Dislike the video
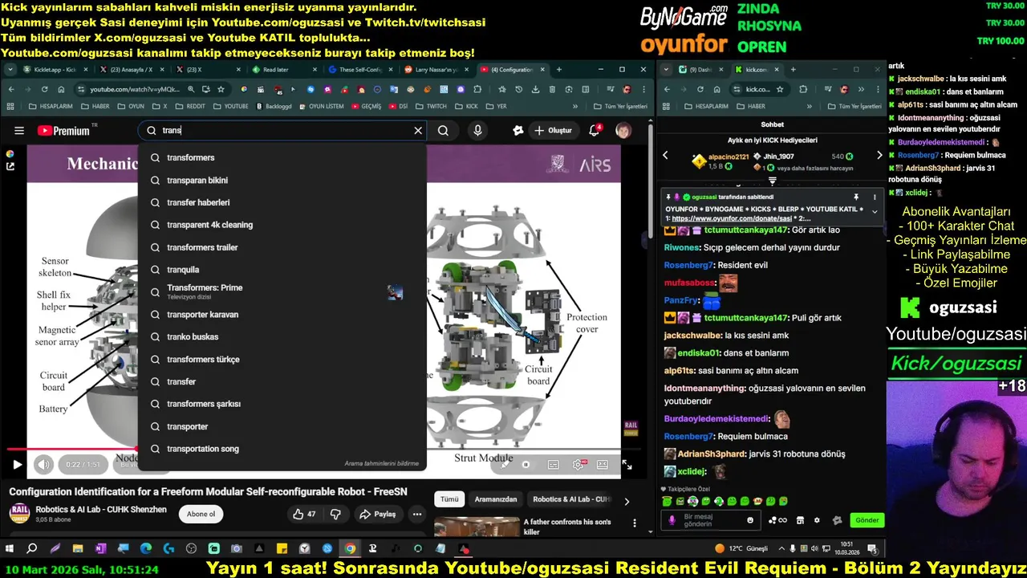The height and width of the screenshot is (578, 1027). pyautogui.click(x=335, y=514)
